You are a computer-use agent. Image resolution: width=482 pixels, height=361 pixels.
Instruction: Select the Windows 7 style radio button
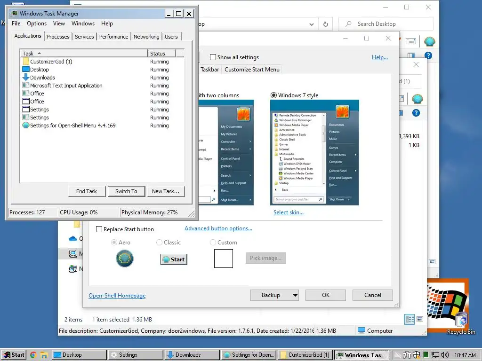pyautogui.click(x=273, y=95)
